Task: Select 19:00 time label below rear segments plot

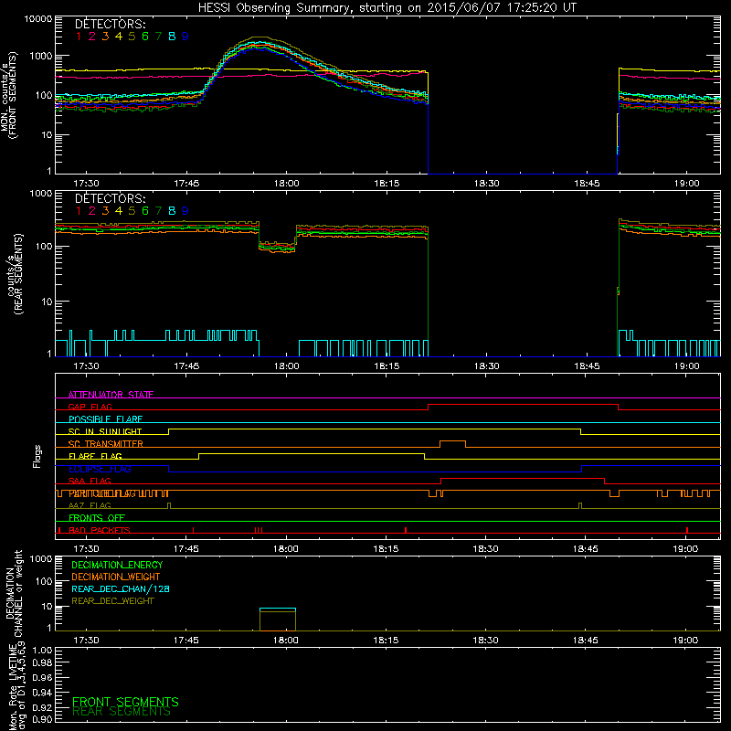Action: 686,366
